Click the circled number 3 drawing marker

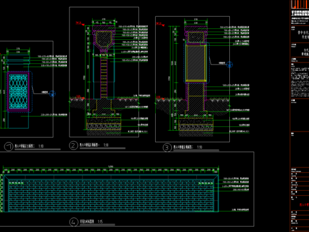[x=167, y=148]
